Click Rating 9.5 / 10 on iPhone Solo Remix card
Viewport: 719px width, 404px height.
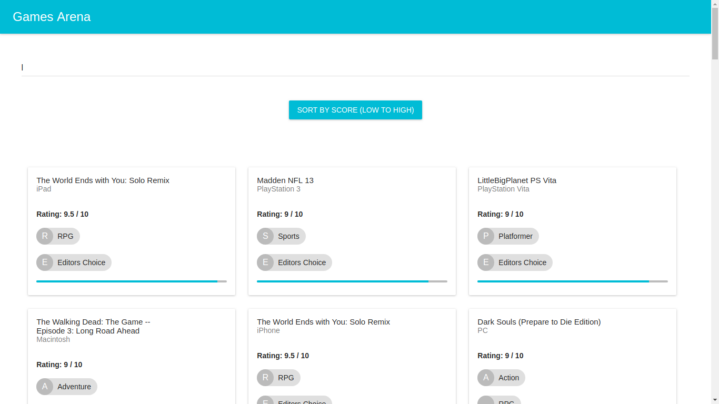(x=283, y=356)
